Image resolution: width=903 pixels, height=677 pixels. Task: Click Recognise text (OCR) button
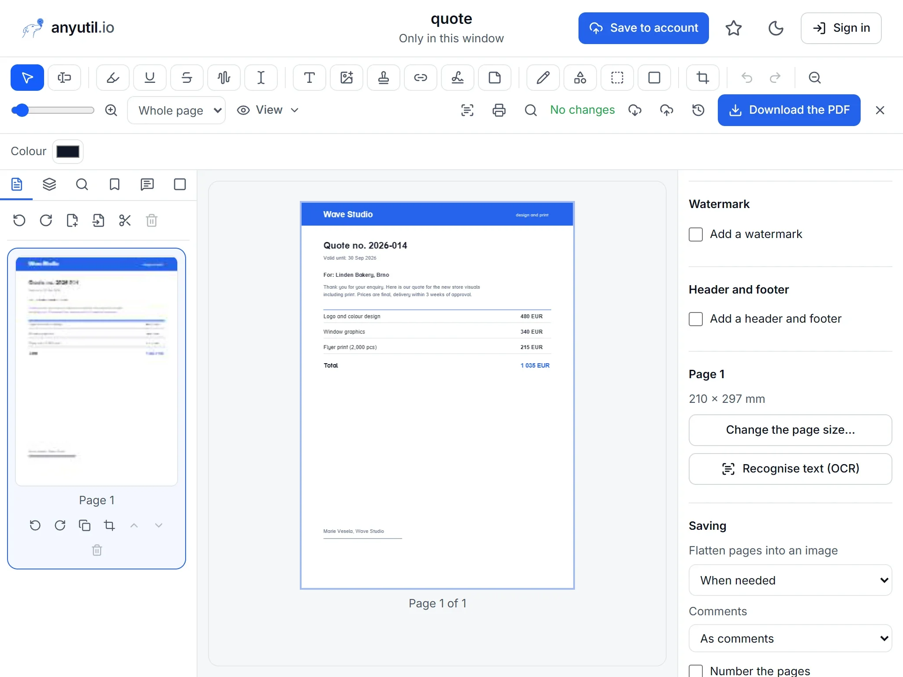click(790, 469)
